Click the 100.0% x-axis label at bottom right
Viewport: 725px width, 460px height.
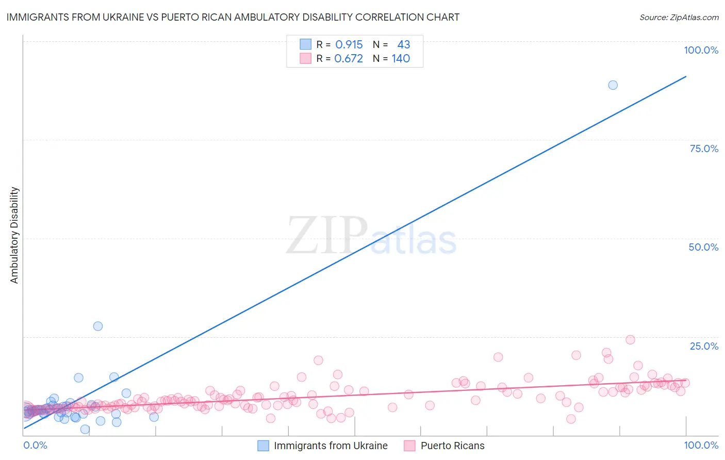point(701,445)
